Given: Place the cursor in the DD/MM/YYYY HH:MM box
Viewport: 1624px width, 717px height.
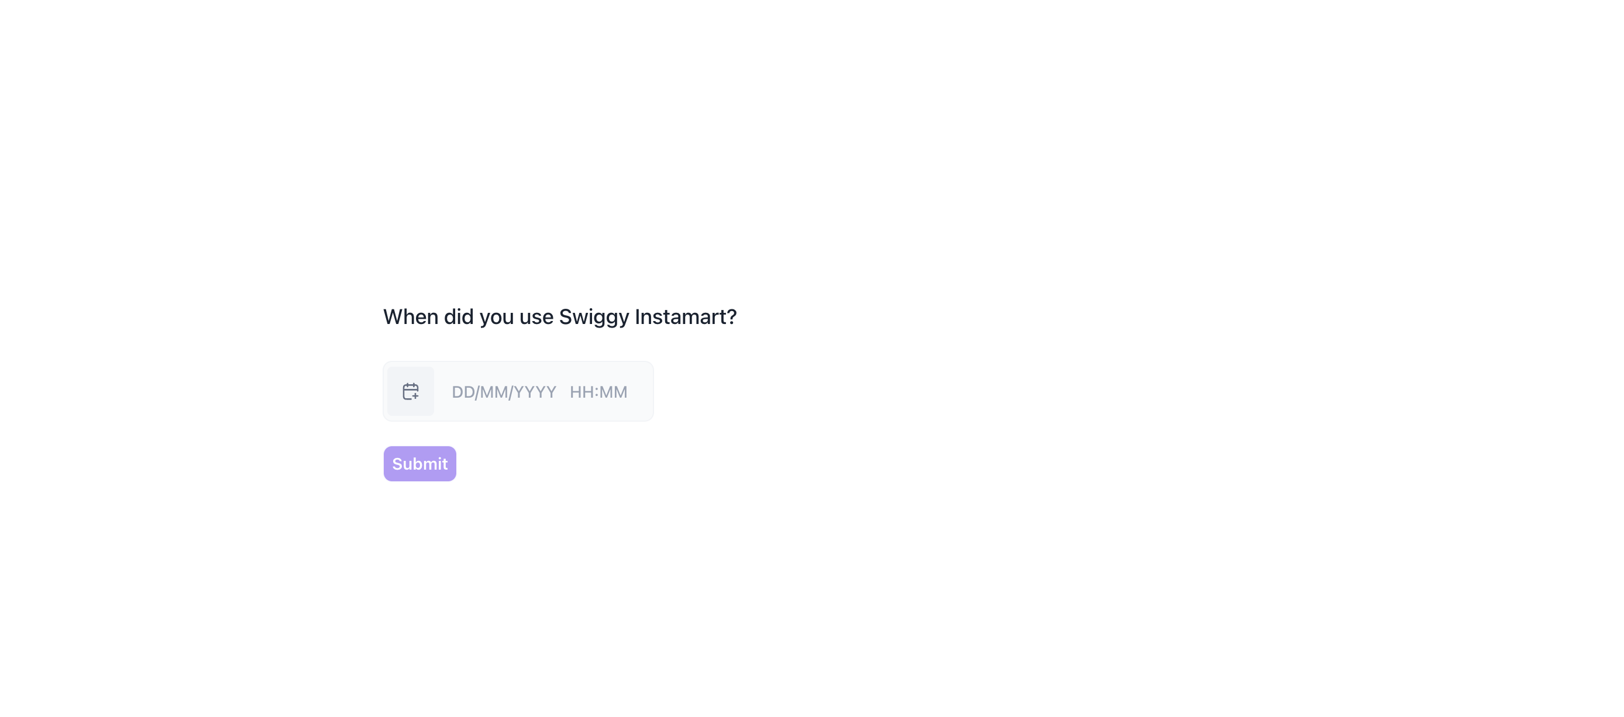Looking at the screenshot, I should click(x=539, y=392).
